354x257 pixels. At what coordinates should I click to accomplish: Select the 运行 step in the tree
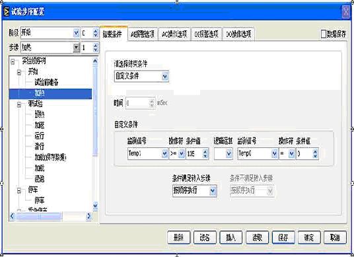click(39, 136)
